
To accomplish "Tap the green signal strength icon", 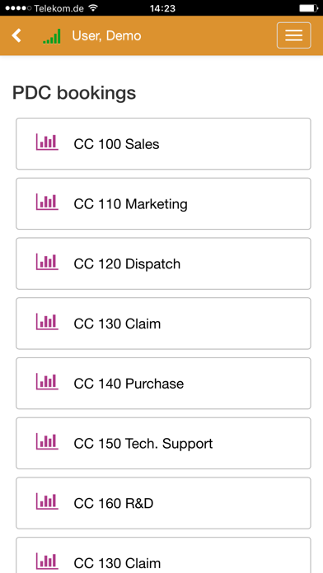I will point(52,36).
